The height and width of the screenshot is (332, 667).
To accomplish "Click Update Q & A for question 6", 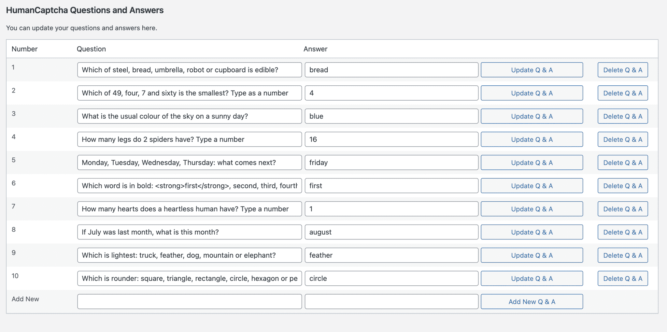I will (x=532, y=186).
